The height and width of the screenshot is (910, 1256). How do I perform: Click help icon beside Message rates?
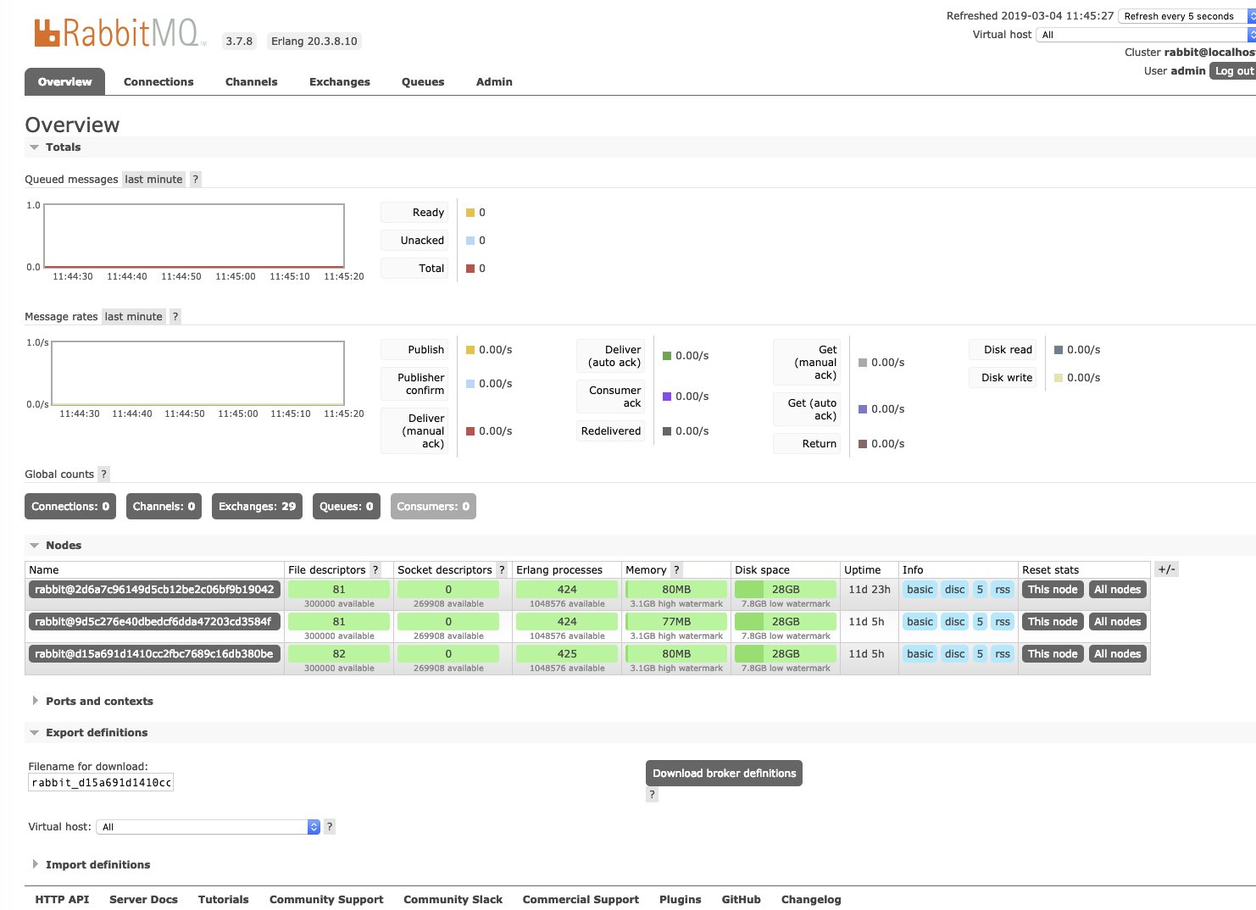(x=175, y=317)
